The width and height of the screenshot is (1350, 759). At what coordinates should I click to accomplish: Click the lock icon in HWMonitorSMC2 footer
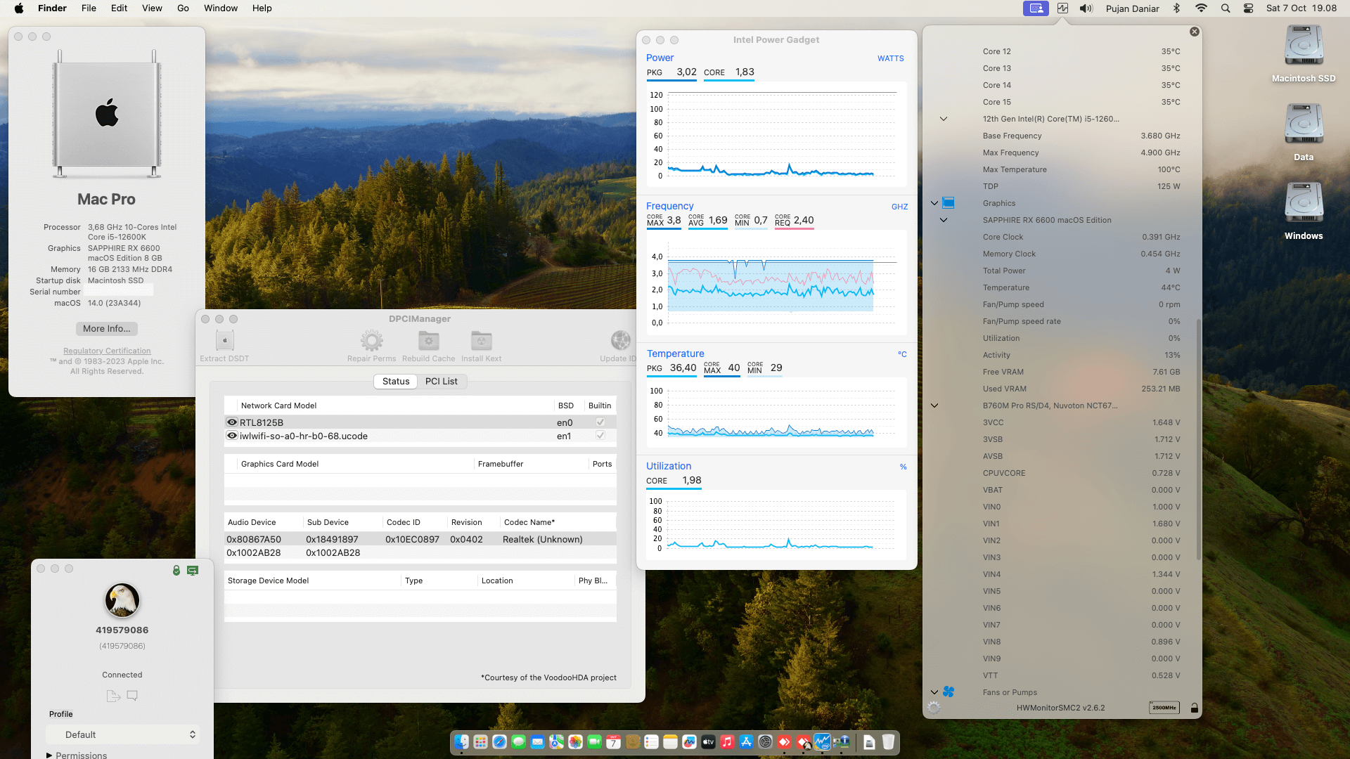(x=1194, y=708)
